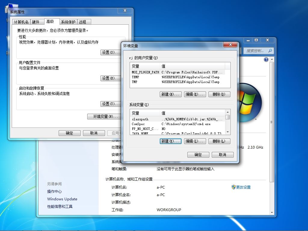This screenshot has width=308, height=231.
Task: Click the Control Panel vertical scrollbar thumb
Action: [x=272, y=122]
